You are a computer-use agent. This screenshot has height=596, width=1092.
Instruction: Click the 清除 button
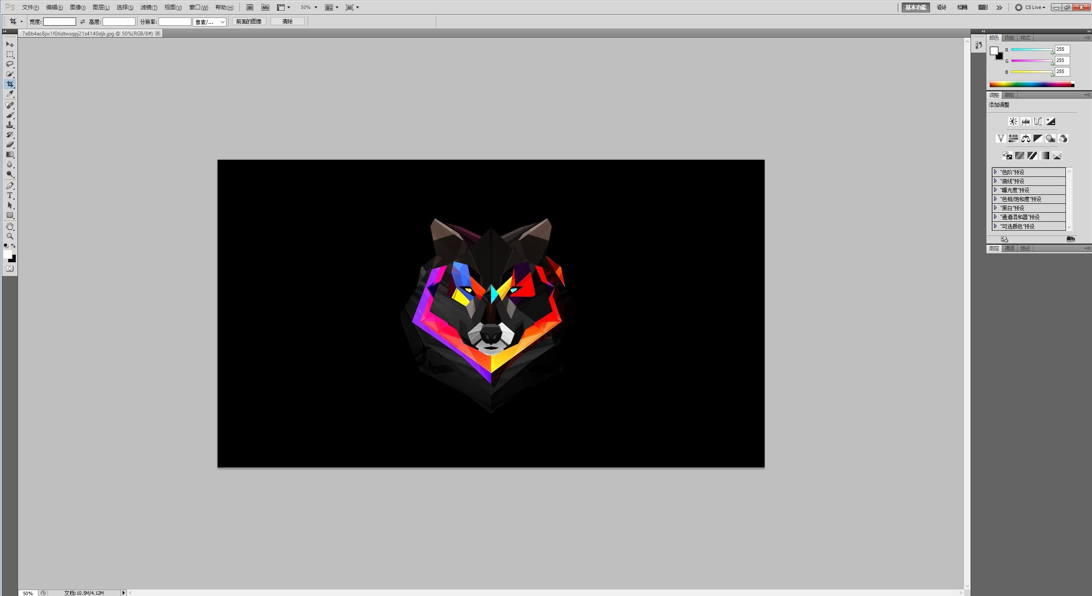click(287, 21)
